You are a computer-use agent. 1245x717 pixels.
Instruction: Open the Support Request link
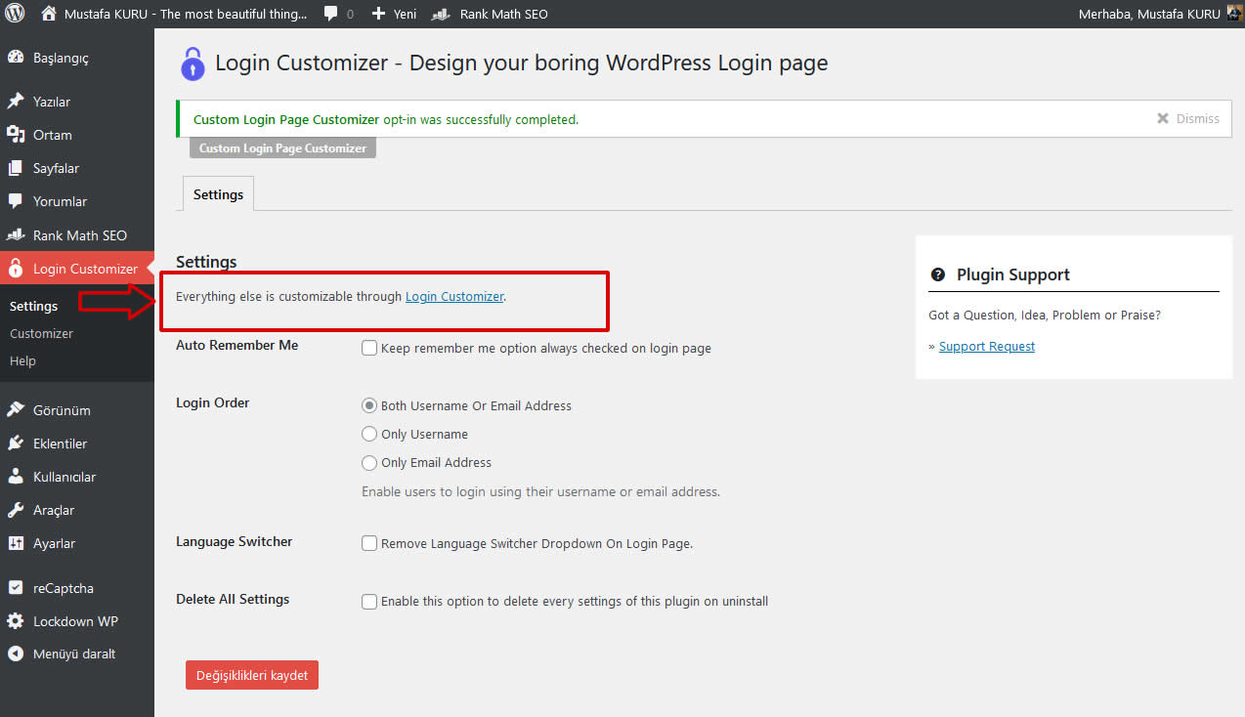[x=987, y=346]
